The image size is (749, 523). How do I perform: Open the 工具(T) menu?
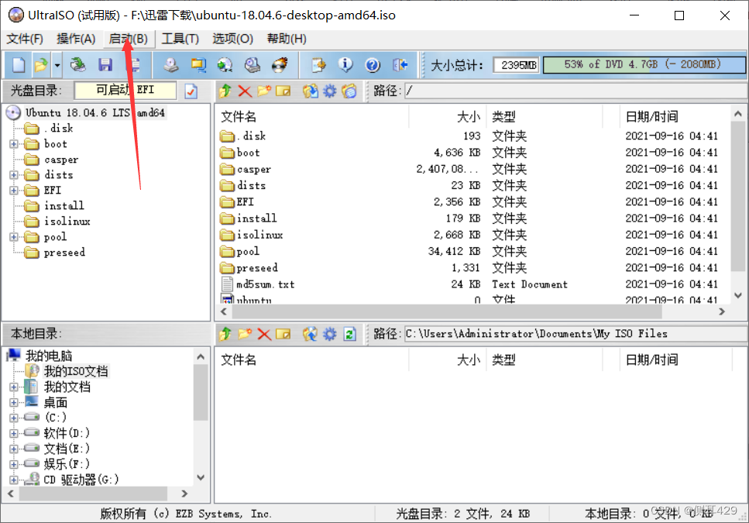[x=180, y=39]
